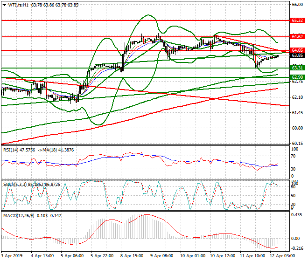Select the 63.31 green support price label

[x=297, y=68]
